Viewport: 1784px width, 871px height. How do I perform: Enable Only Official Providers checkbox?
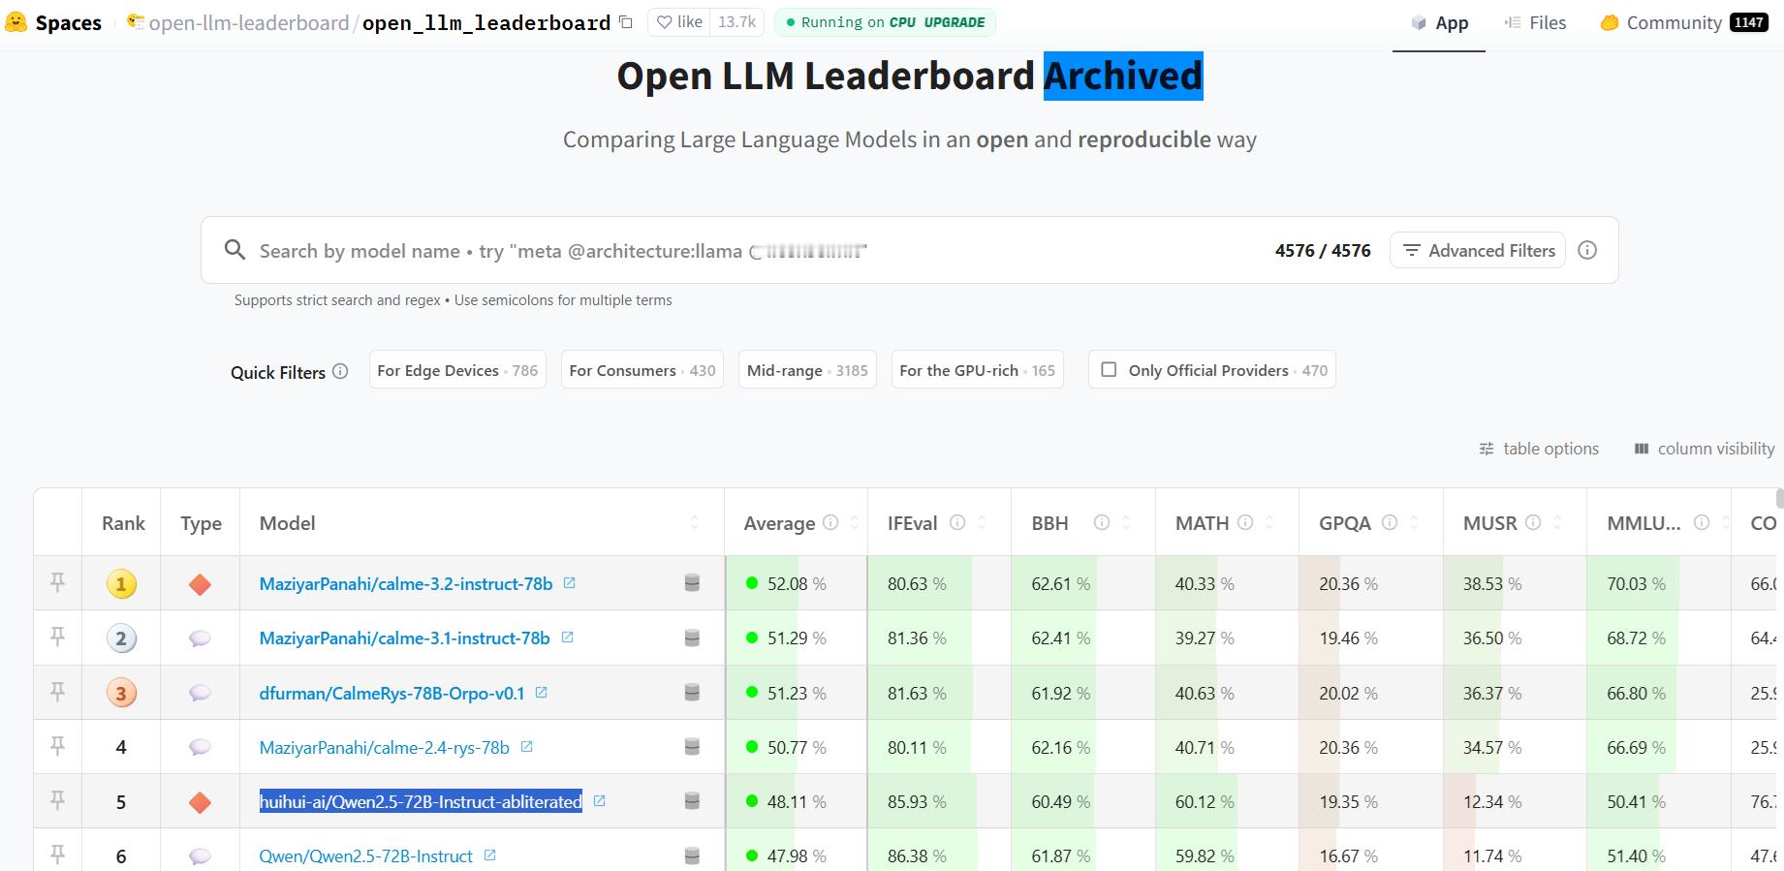point(1110,369)
